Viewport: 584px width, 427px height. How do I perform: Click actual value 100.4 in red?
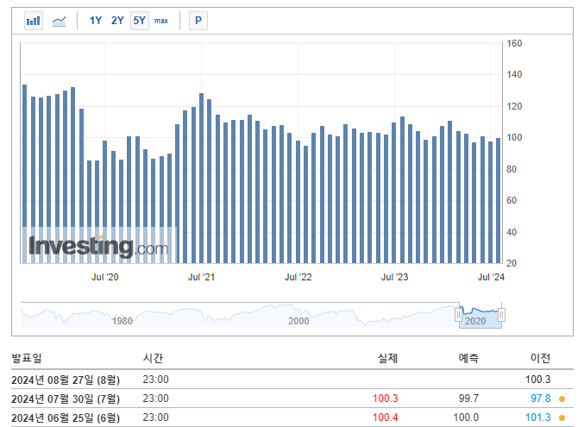pyautogui.click(x=386, y=418)
